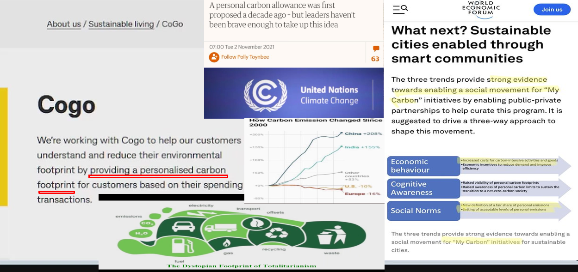Image resolution: width=578 pixels, height=272 pixels.
Task: Select the Cogo heading
Action: coord(67,105)
